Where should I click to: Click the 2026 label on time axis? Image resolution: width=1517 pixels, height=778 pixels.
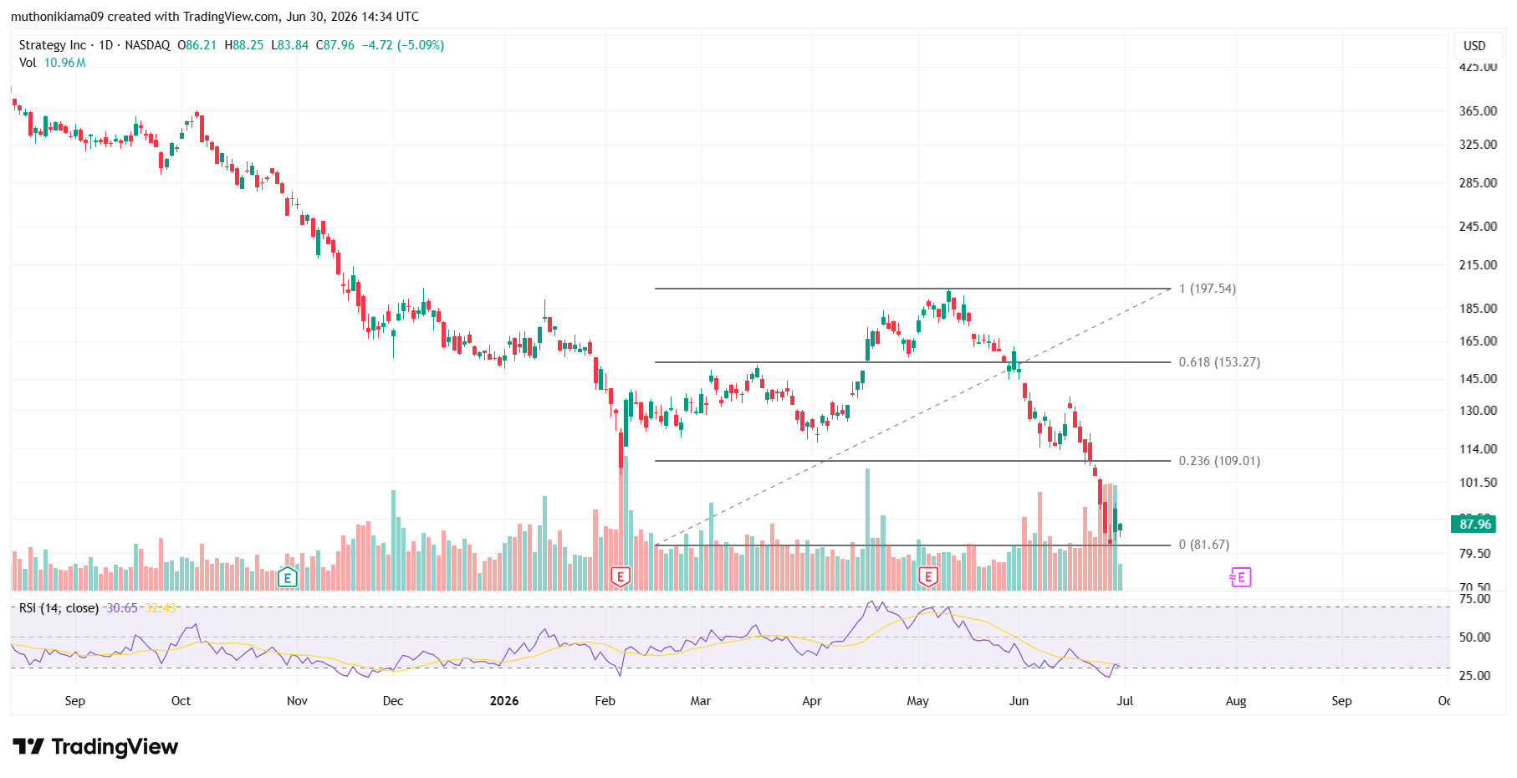(504, 701)
